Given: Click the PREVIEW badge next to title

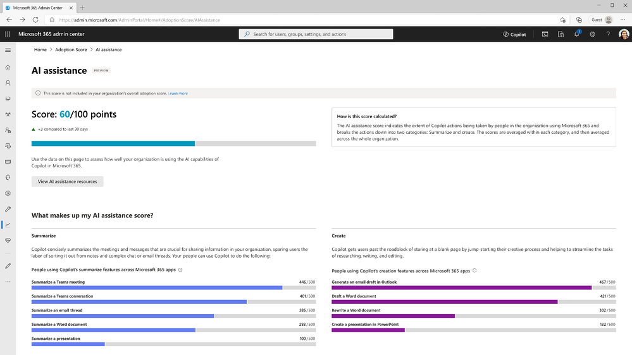Looking at the screenshot, I should (x=101, y=71).
